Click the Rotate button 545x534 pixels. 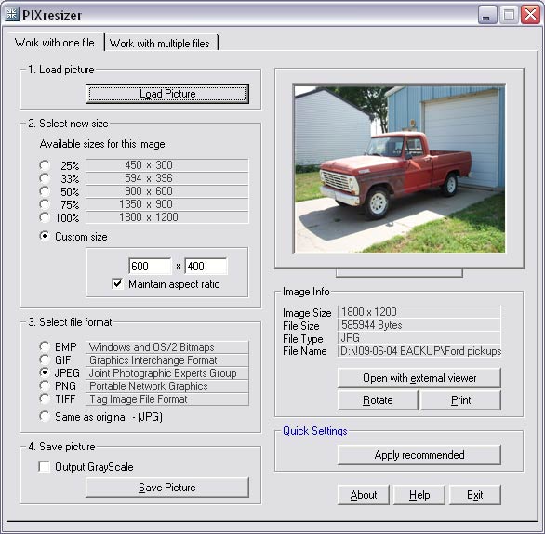pyautogui.click(x=378, y=400)
